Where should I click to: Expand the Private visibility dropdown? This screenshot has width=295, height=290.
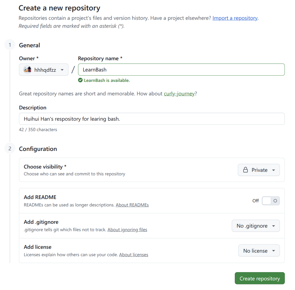click(259, 170)
